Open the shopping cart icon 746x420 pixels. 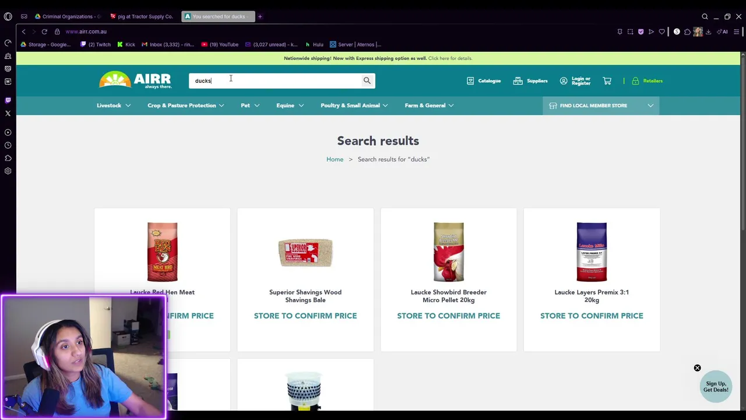607,81
